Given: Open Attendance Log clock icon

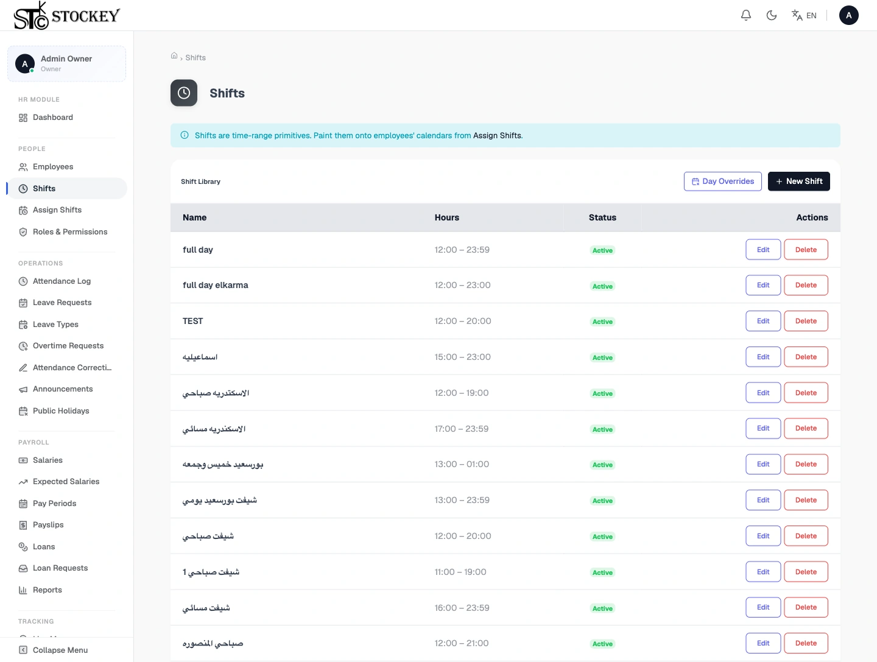Looking at the screenshot, I should click(x=23, y=281).
